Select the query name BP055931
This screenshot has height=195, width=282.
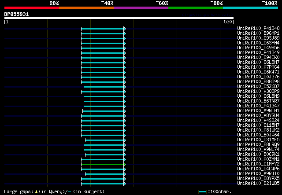pos(16,14)
